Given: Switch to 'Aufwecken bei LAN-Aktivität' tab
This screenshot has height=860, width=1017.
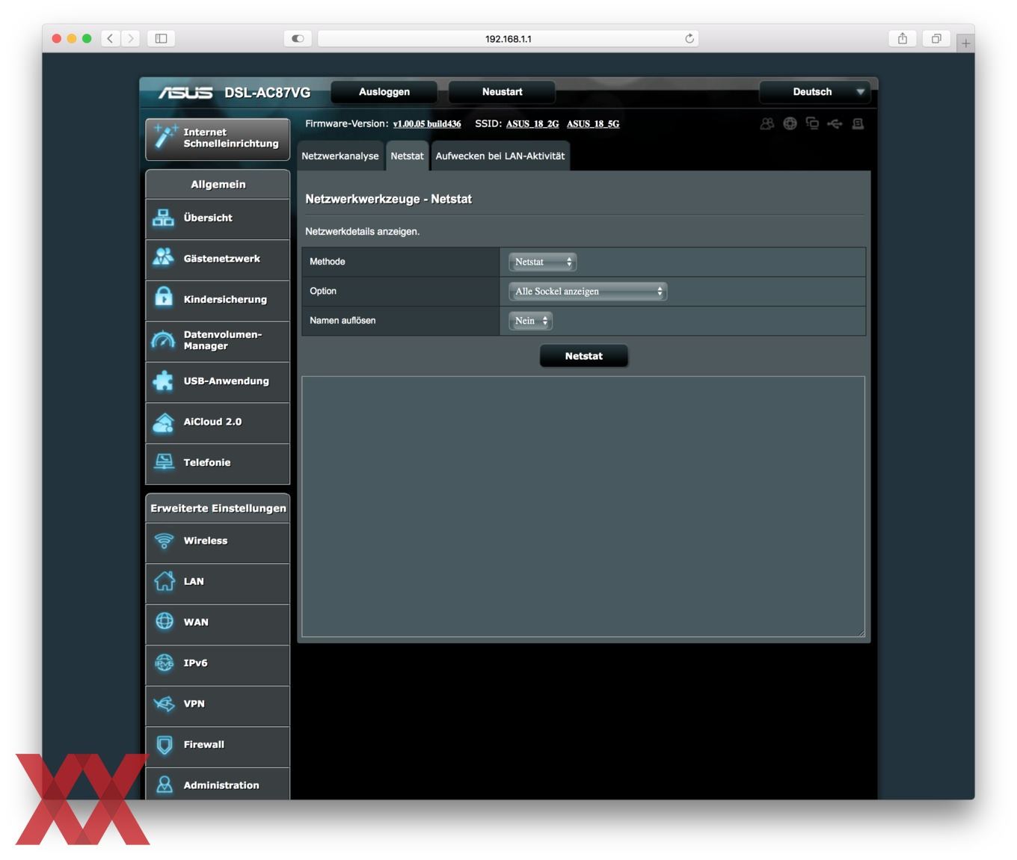Looking at the screenshot, I should click(x=500, y=156).
